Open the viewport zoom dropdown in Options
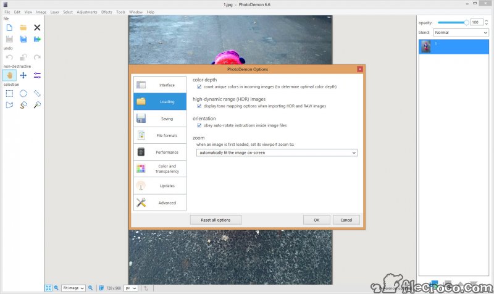The height and width of the screenshot is (294, 494). point(277,153)
